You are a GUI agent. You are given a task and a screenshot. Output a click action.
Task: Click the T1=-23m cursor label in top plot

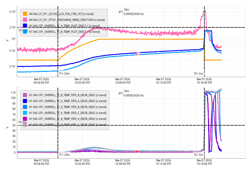[x=64, y=74]
